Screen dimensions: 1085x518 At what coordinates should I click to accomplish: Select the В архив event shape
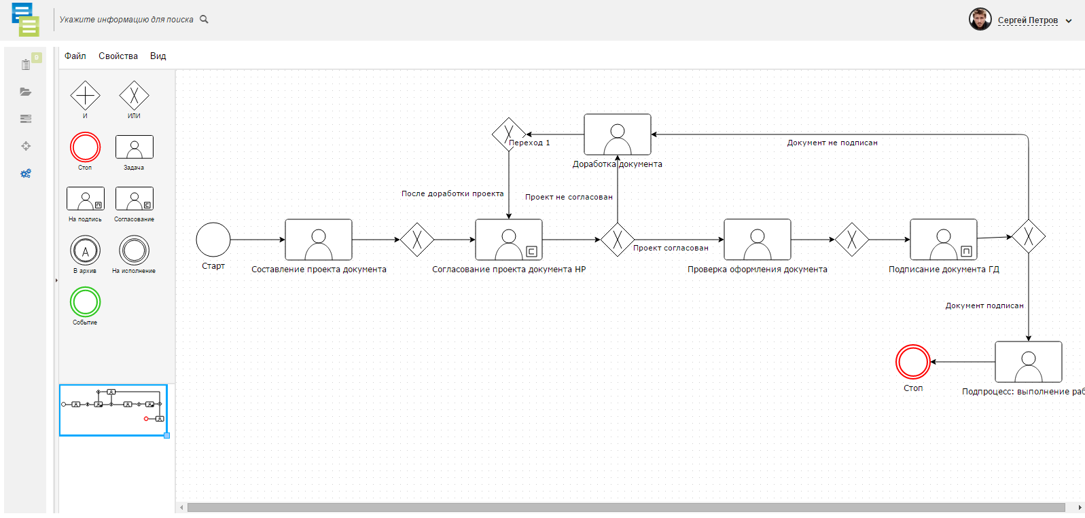tap(85, 251)
